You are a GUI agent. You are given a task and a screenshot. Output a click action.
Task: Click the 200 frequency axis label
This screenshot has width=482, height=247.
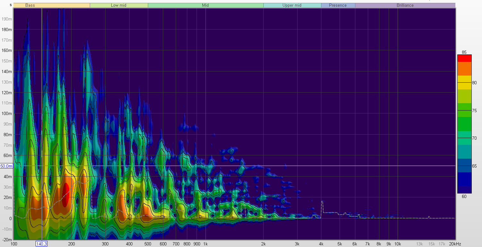pos(72,244)
